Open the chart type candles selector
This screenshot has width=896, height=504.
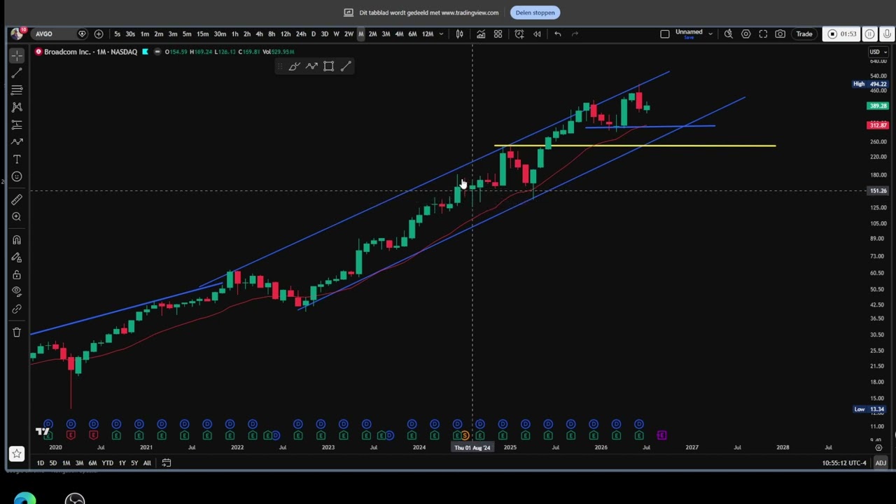coord(460,34)
